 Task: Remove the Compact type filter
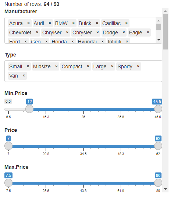88,66
